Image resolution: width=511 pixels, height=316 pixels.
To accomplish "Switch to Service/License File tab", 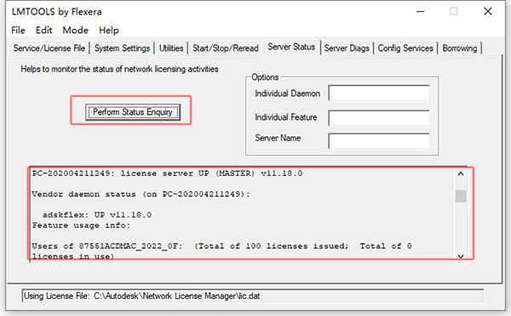I will pyautogui.click(x=49, y=48).
